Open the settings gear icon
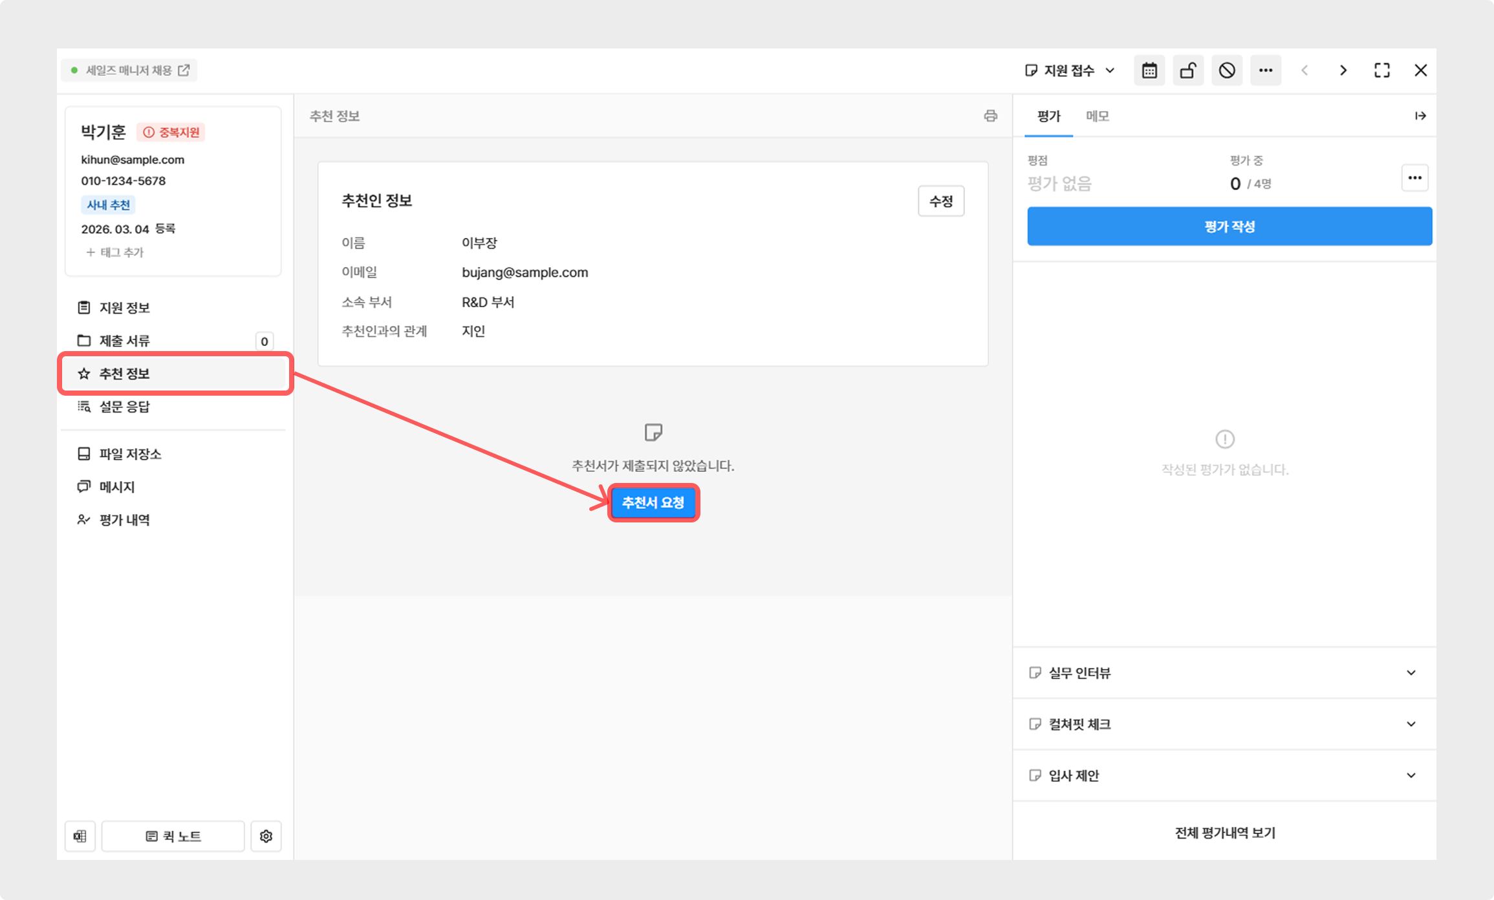This screenshot has width=1494, height=900. 266,837
